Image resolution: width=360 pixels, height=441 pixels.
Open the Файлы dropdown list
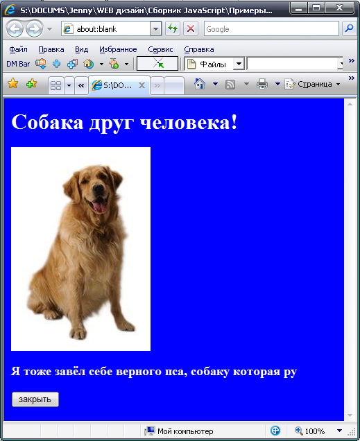[x=239, y=64]
